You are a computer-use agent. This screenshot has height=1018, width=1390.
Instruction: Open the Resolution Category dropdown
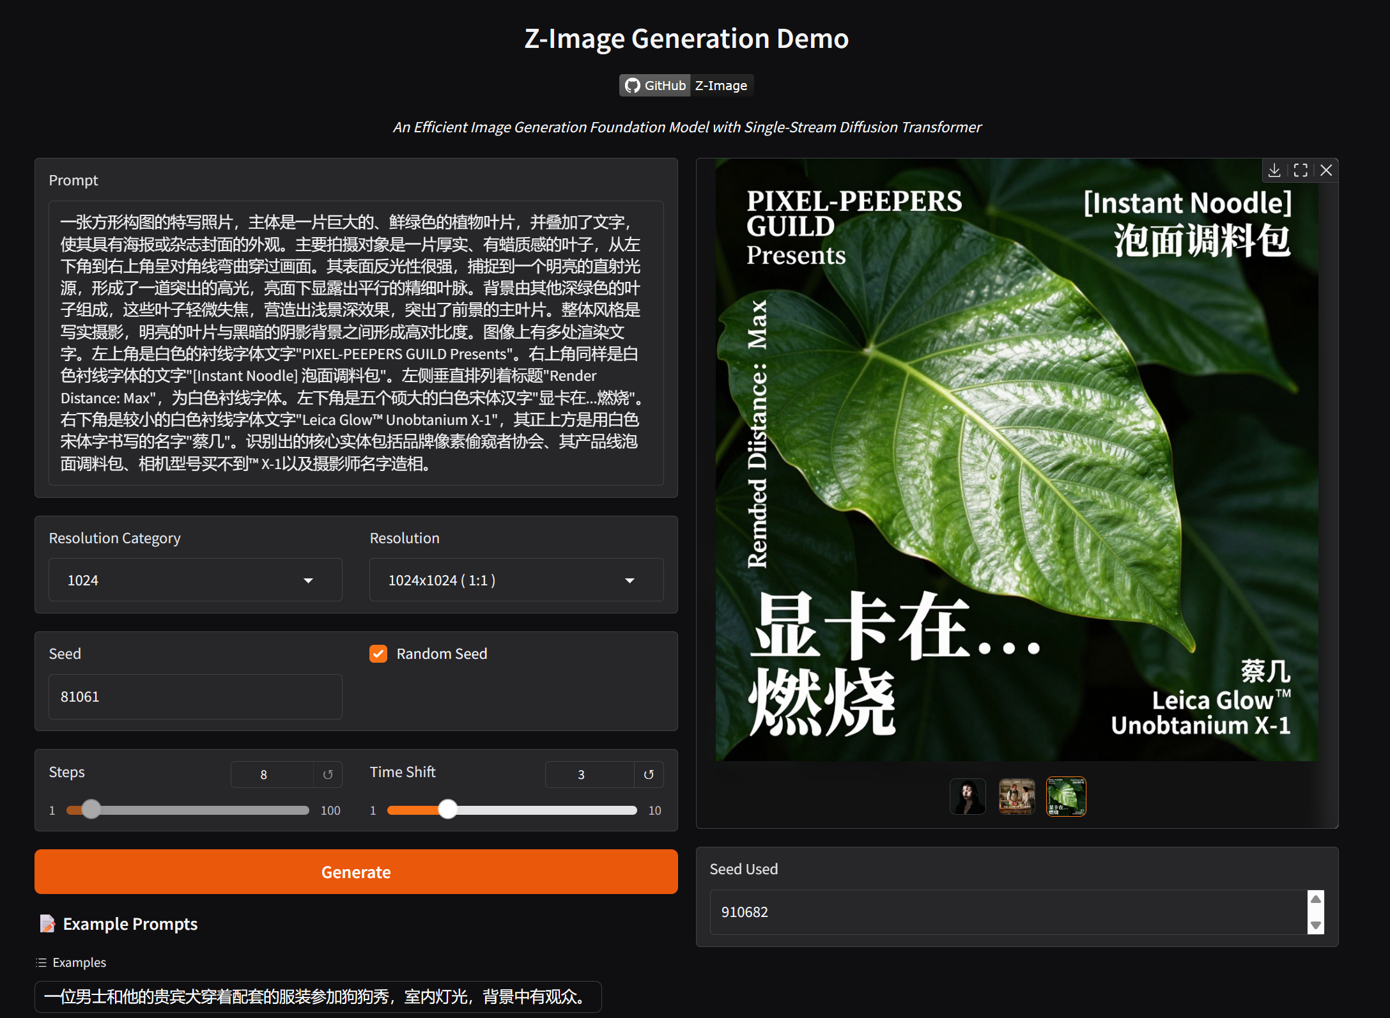(x=195, y=580)
